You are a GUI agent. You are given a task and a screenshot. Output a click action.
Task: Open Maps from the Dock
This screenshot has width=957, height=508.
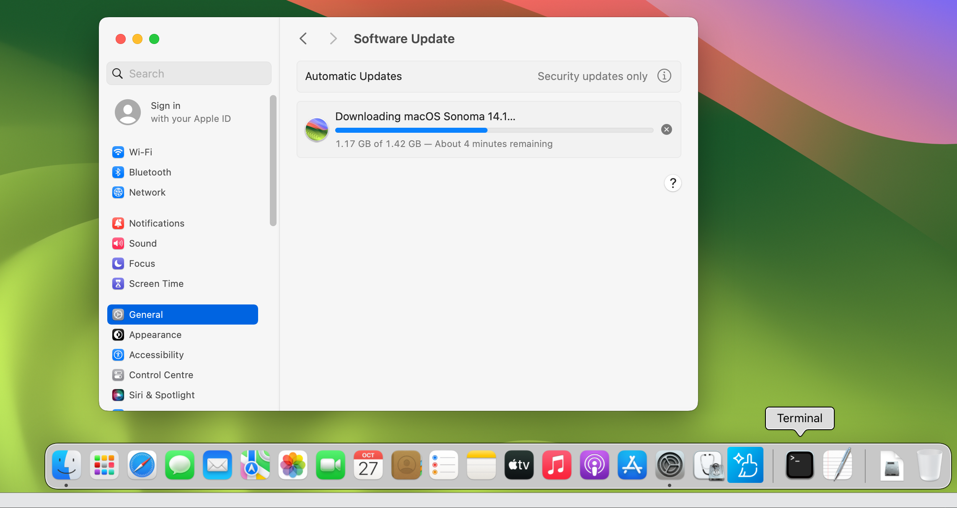(x=255, y=465)
